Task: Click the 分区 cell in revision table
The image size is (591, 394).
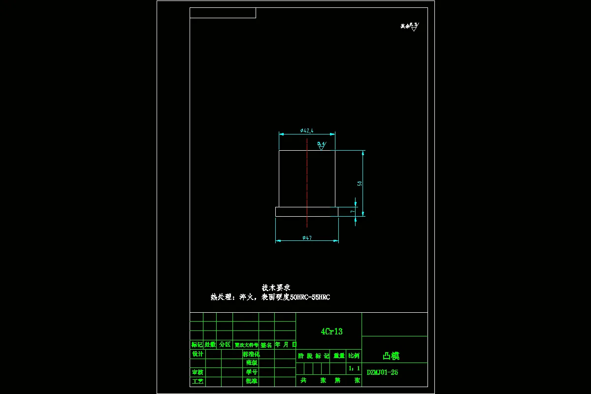Action: [225, 345]
